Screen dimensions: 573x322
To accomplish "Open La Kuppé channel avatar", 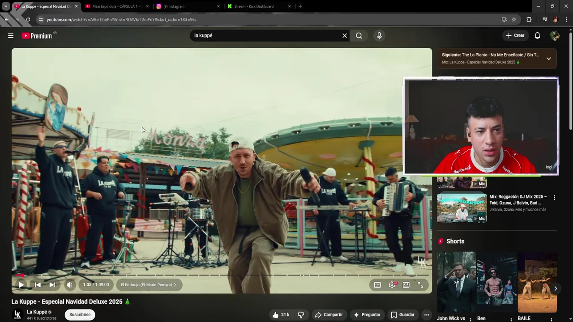I will [17, 315].
